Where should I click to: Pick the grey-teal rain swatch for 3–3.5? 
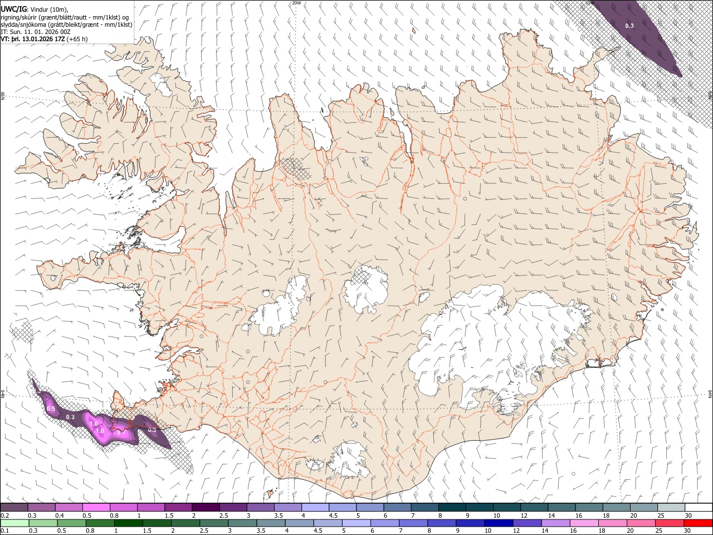tap(243, 523)
